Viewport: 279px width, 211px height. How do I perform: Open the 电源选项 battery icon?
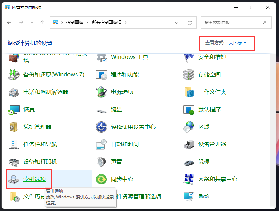click(x=101, y=92)
